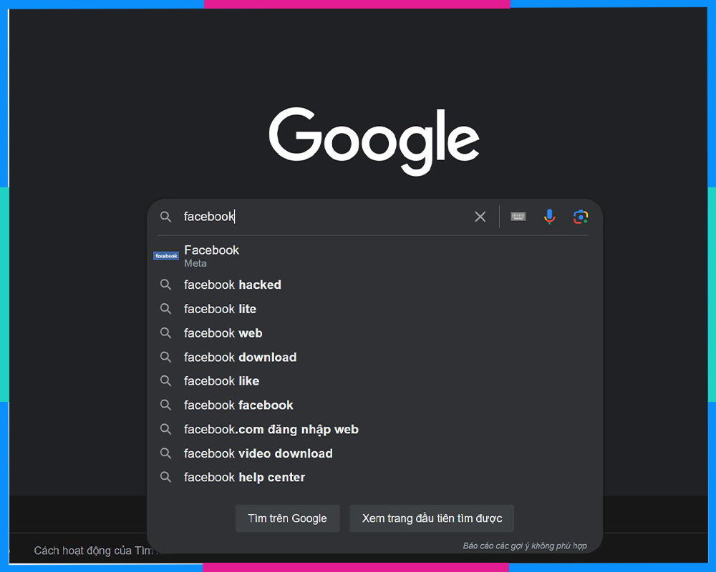716x572 pixels.
Task: Click magnifier icon beside "facebook like"
Action: point(166,381)
